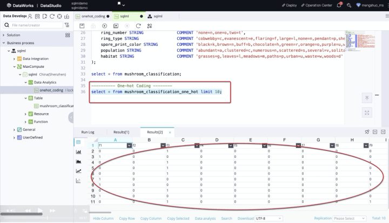Click the filter icon beside file search
Image resolution: width=389 pixels, height=223 pixels.
tap(68, 25)
